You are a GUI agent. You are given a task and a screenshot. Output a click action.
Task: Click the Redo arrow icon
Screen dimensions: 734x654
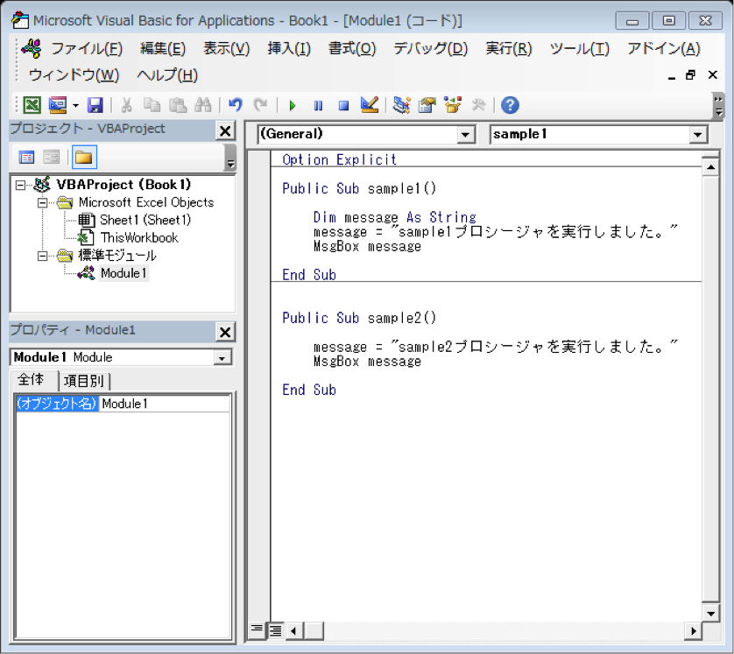coord(260,105)
